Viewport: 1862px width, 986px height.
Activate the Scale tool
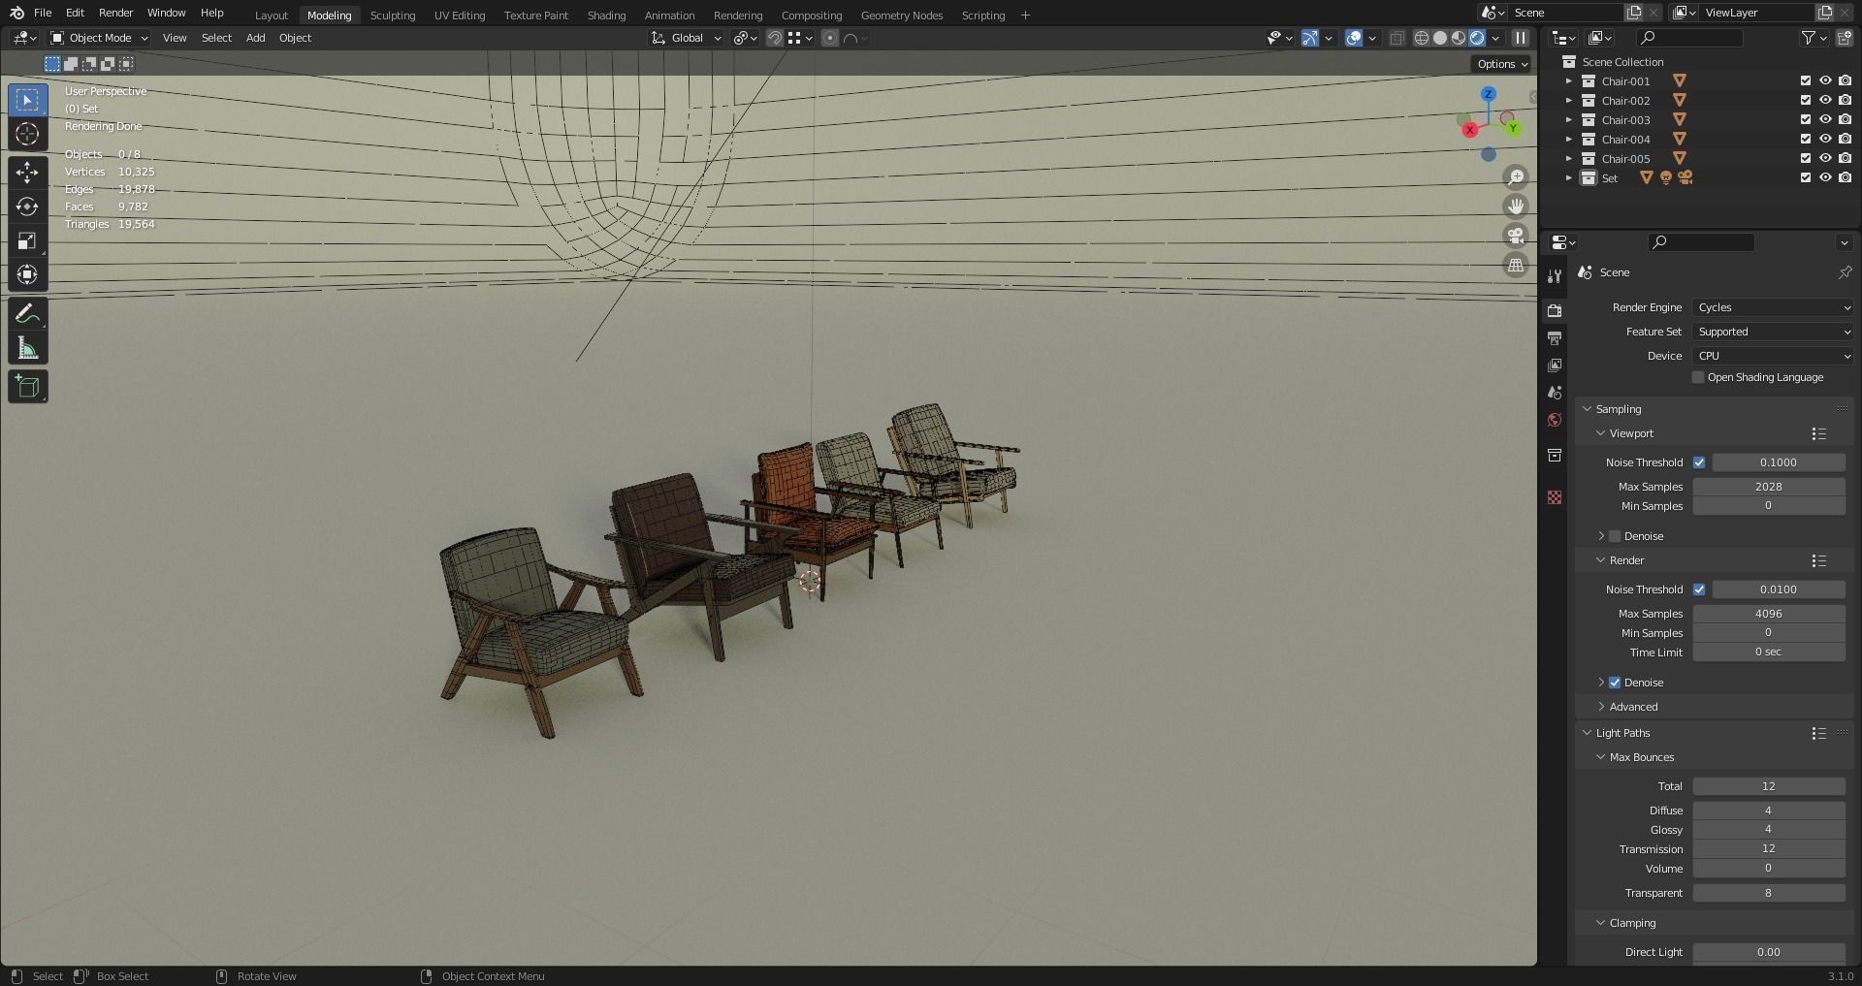coord(27,240)
